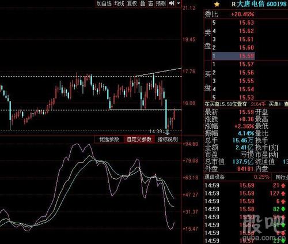The height and width of the screenshot is (244, 288).
Task: Click the green down arrow beside volume 82
Action: pos(283,209)
